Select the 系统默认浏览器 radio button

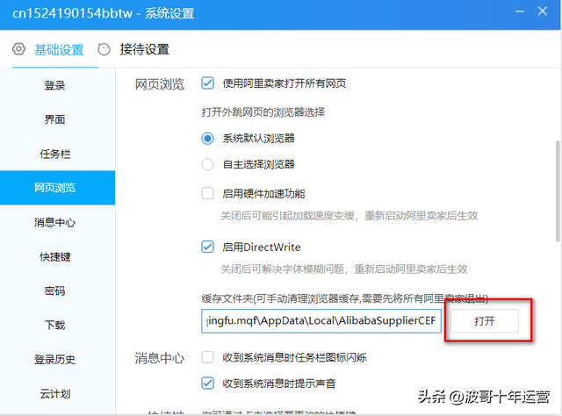click(207, 139)
